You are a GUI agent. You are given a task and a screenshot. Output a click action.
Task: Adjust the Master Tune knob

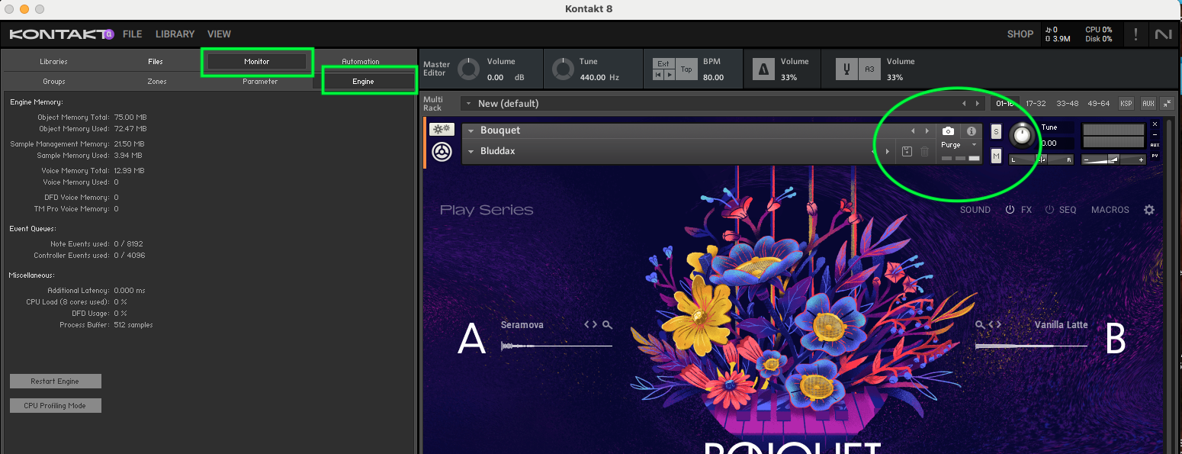pos(563,69)
